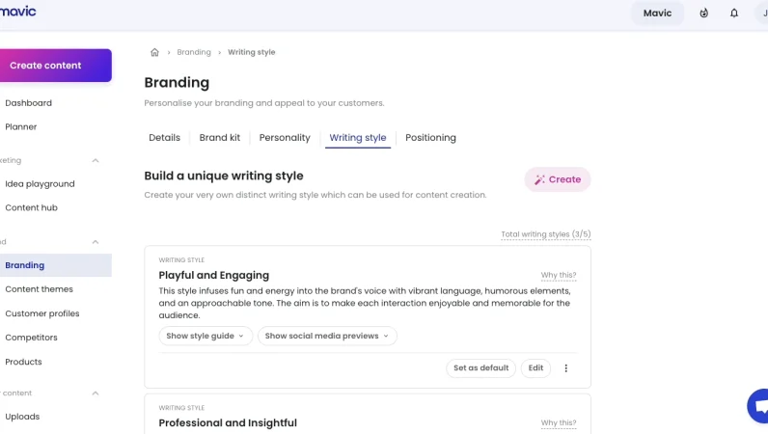Switch to the Brand kit tab
The width and height of the screenshot is (768, 434).
tap(220, 138)
